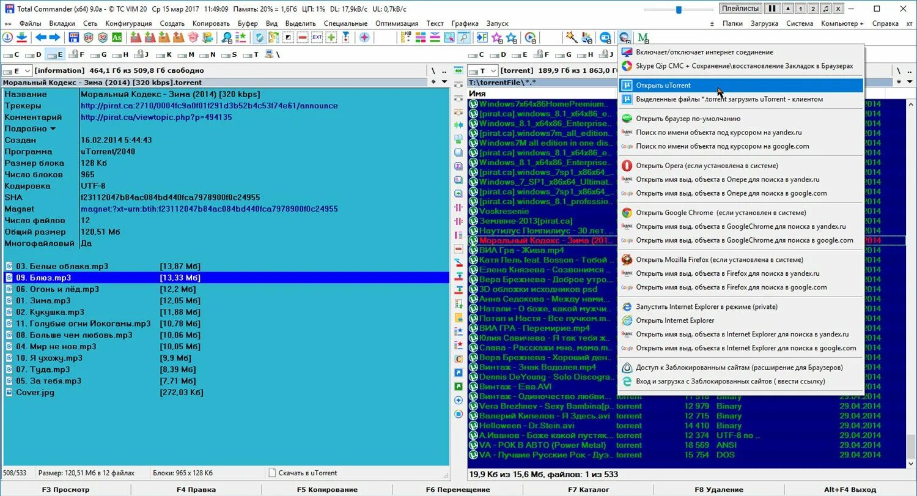917x496 pixels.
Task: Click the 'F3 Просмотр' button
Action: pyautogui.click(x=65, y=489)
